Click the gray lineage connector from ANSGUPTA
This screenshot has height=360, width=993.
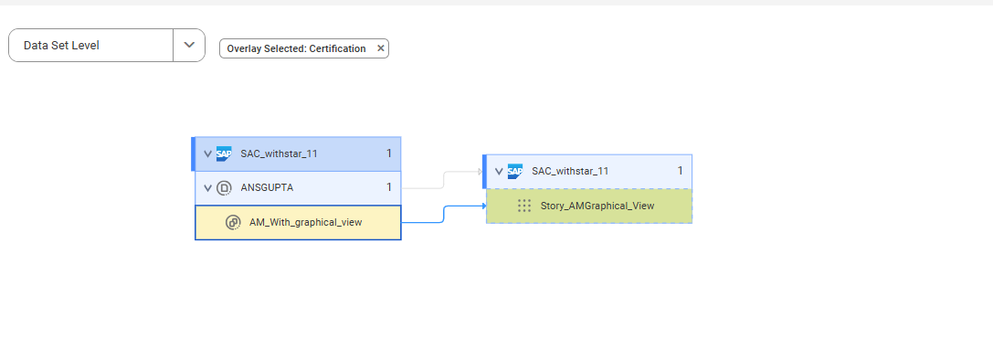tap(443, 179)
